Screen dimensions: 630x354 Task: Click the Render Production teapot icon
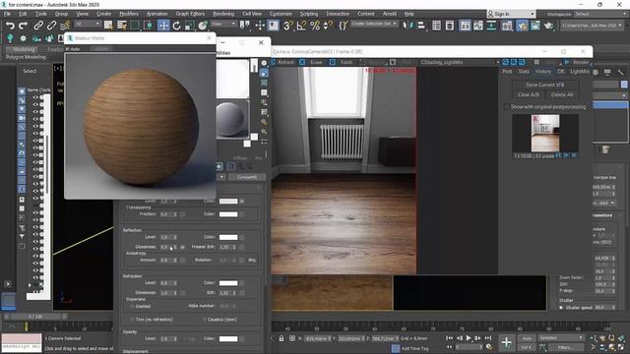tap(548, 26)
